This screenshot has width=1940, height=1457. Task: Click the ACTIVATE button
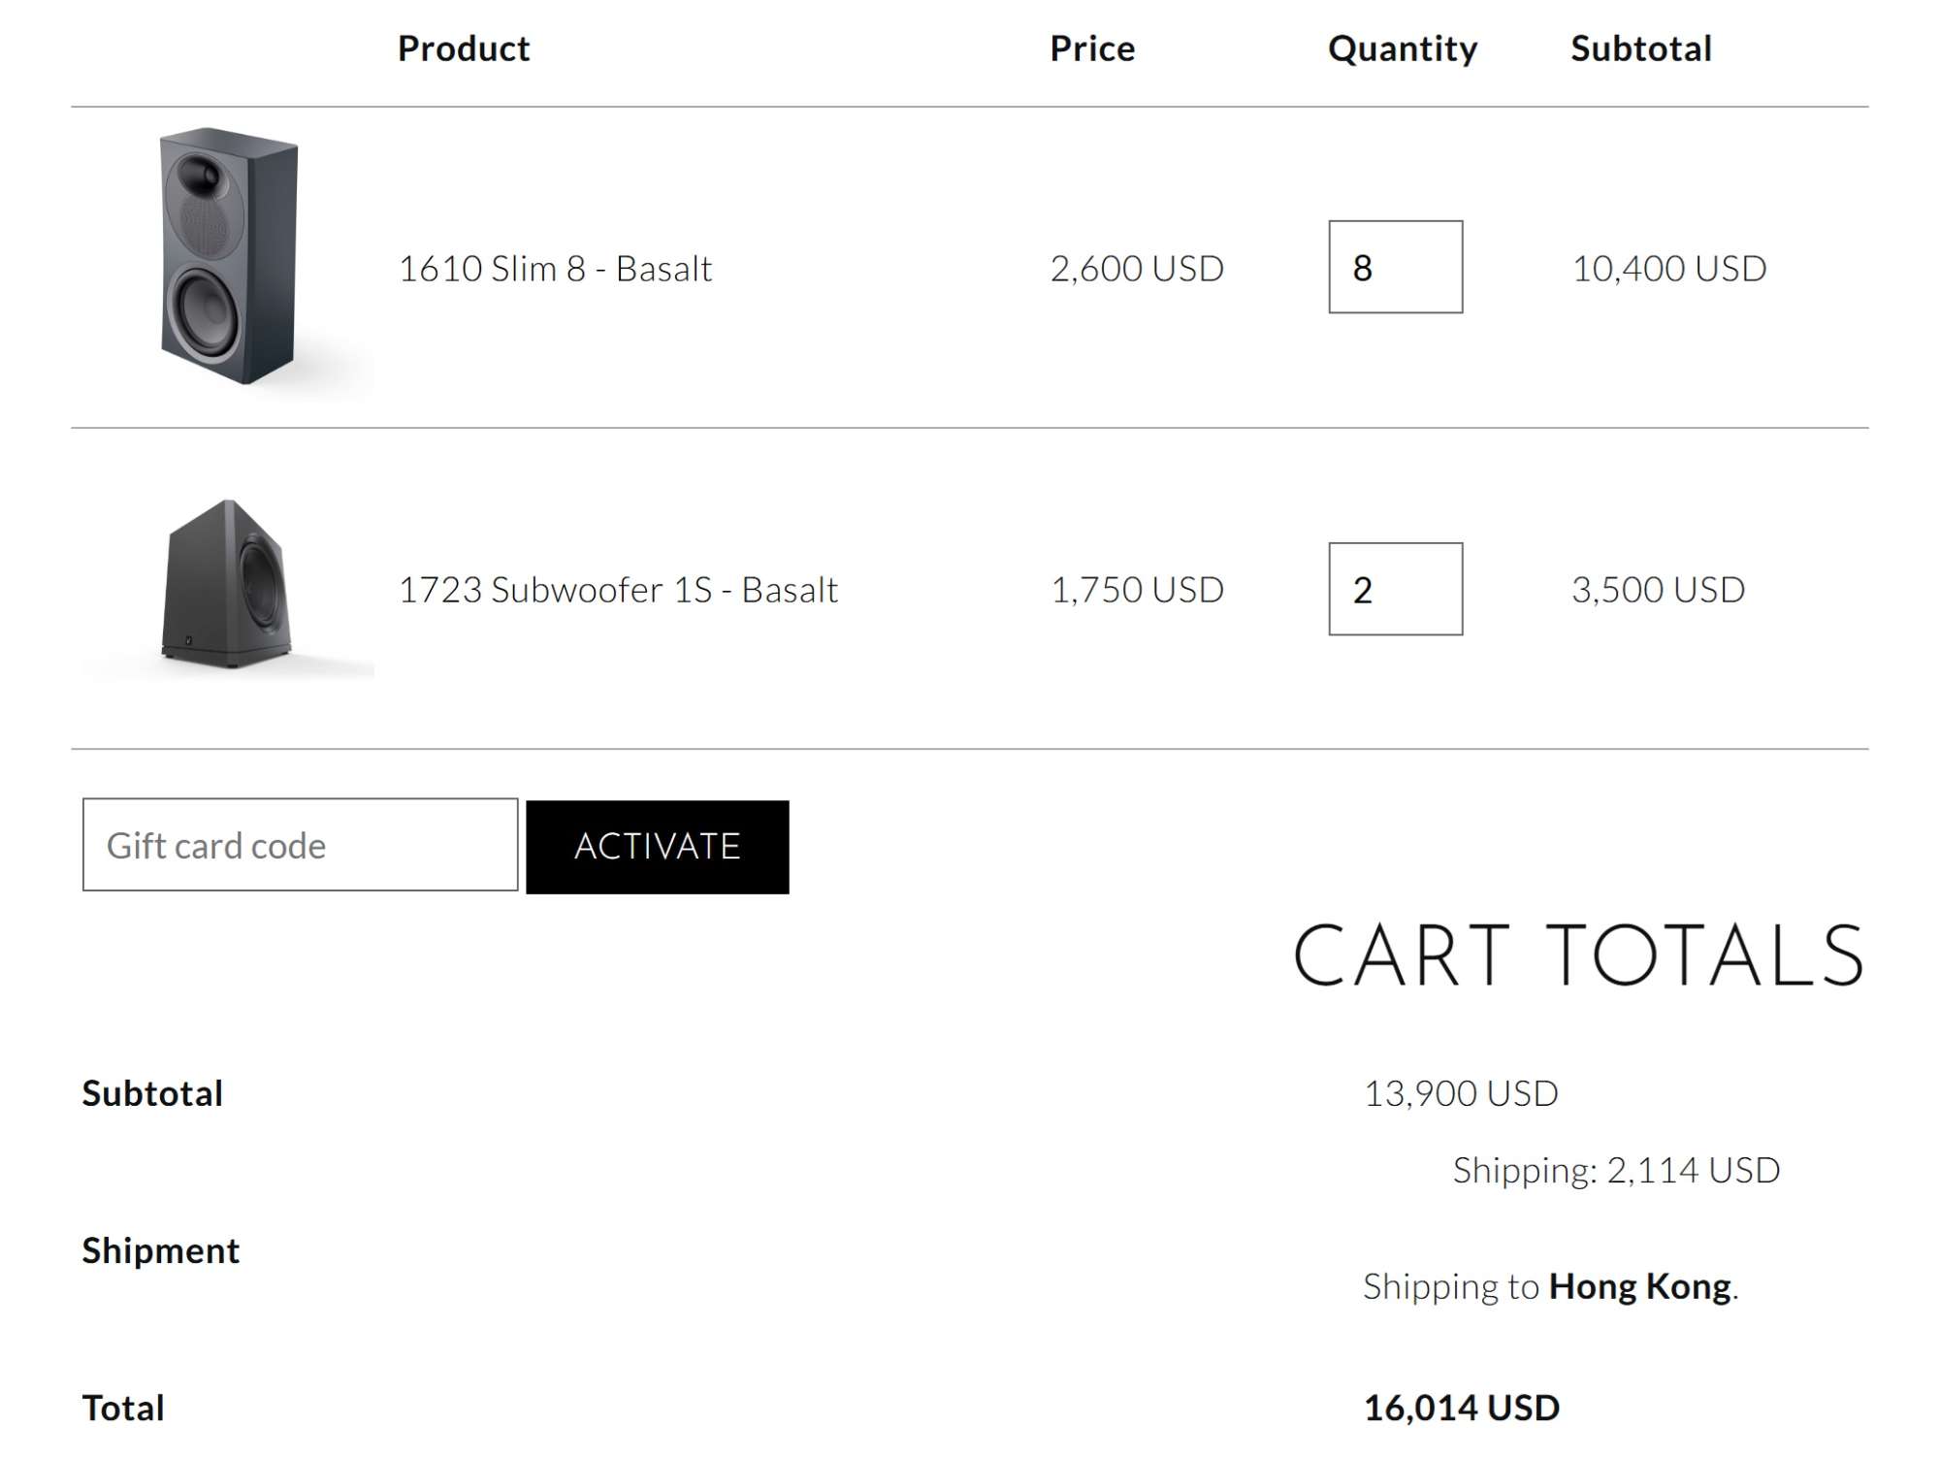658,847
